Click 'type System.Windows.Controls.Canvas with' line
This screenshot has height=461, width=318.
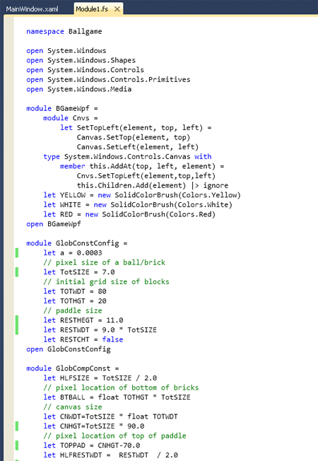127,156
